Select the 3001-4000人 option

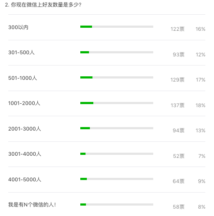(25, 154)
